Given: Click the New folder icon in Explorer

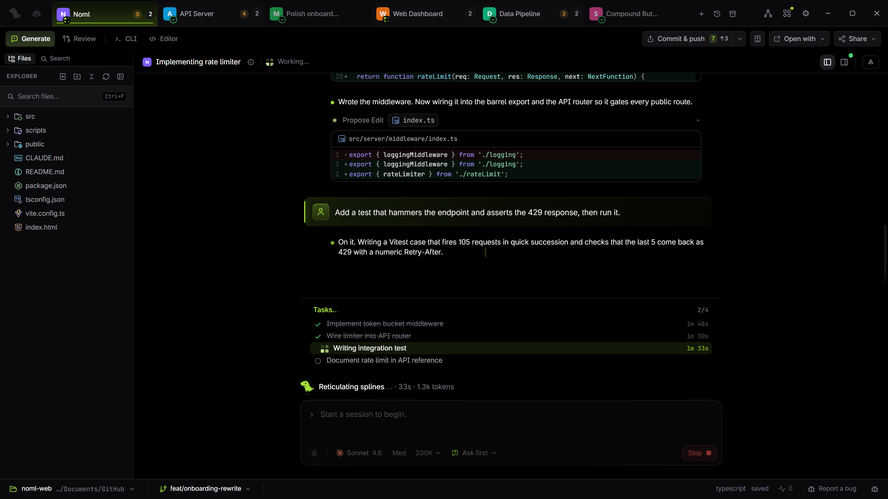Looking at the screenshot, I should tap(77, 77).
